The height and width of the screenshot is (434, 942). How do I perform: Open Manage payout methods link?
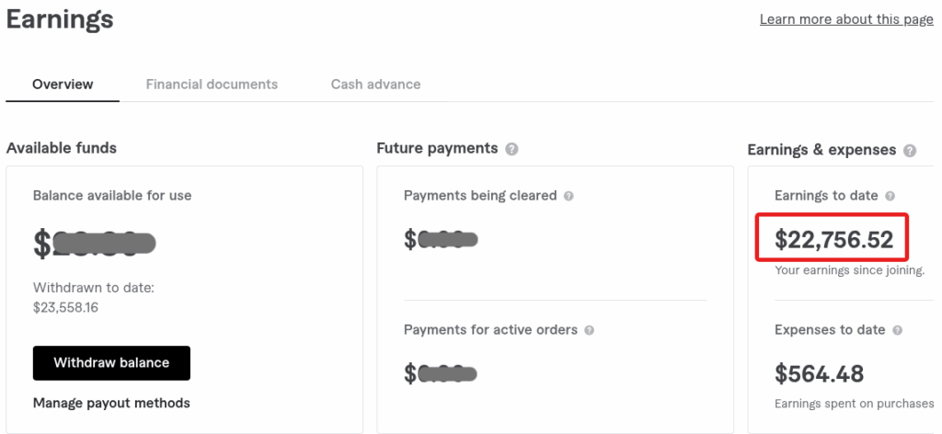tap(111, 403)
